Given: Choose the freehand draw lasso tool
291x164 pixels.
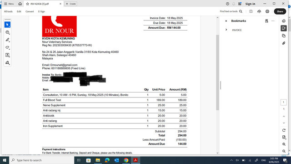Looking at the screenshot, I should point(7,47).
